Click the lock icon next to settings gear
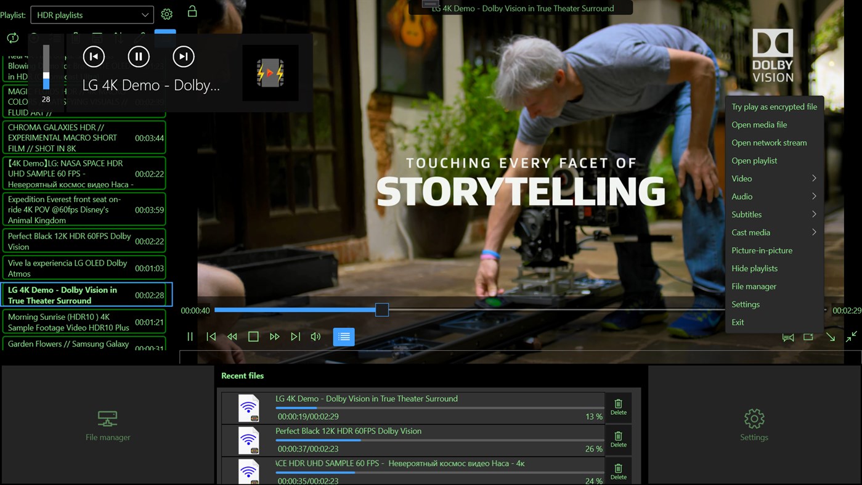 [192, 12]
